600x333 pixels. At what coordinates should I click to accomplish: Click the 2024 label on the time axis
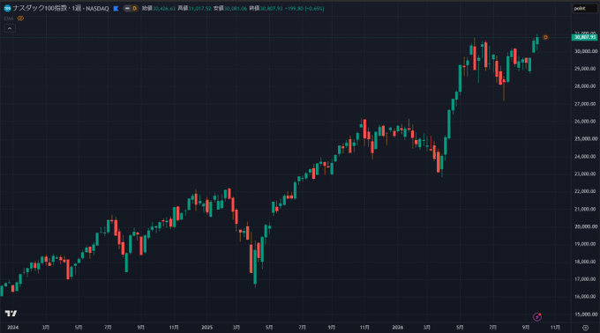tap(12, 327)
